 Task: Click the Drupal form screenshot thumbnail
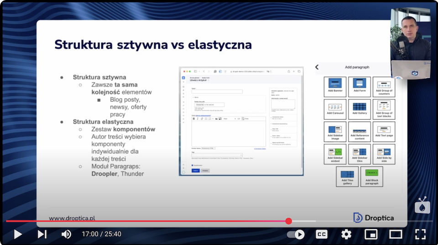pos(241,121)
